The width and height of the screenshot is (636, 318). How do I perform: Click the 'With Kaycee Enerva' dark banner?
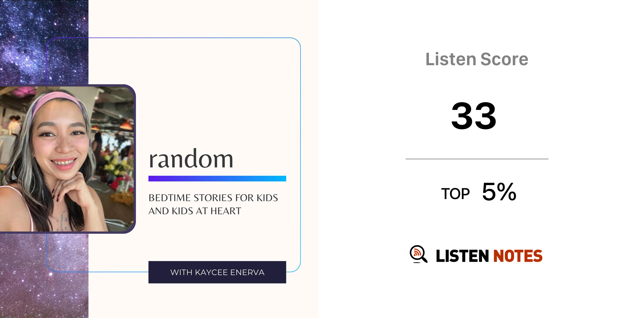coord(217,272)
